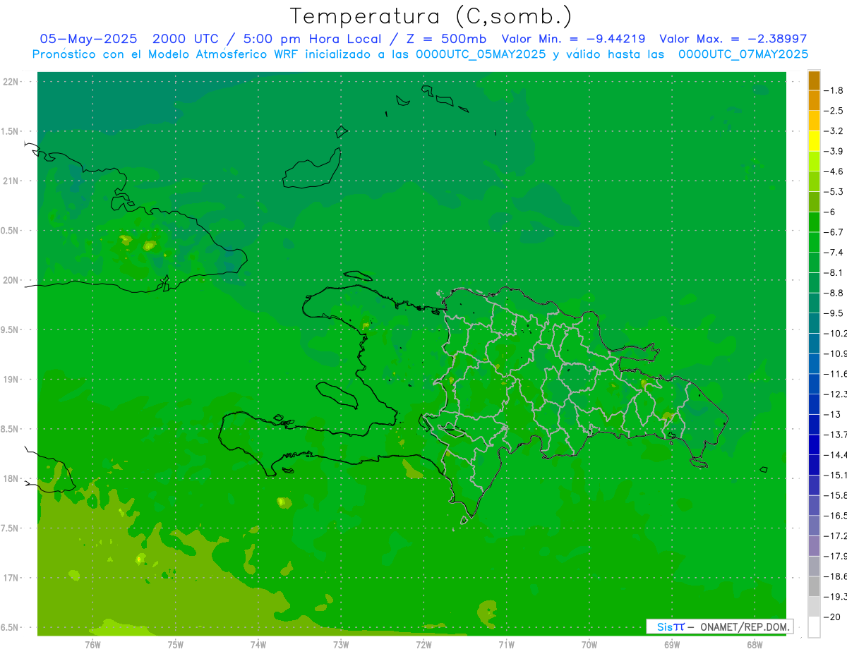The height and width of the screenshot is (654, 847).
Task: Click the "-5.3" colorbar label
Action: [834, 192]
